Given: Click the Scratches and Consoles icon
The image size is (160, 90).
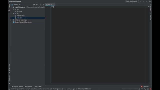Looking at the screenshot, I should point(13,22).
